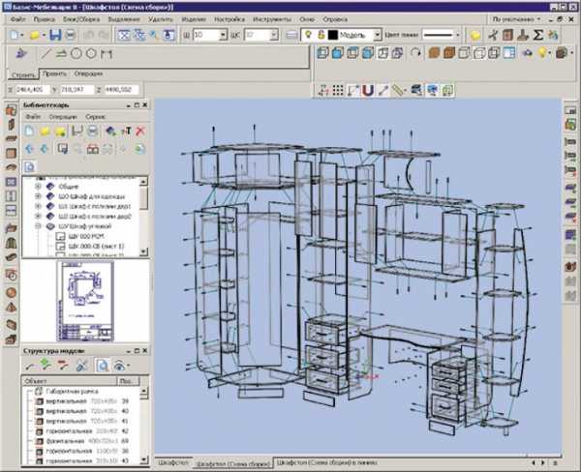Click the red delete X in Библиотекарь toolbar
This screenshot has height=472, width=581.
point(140,131)
